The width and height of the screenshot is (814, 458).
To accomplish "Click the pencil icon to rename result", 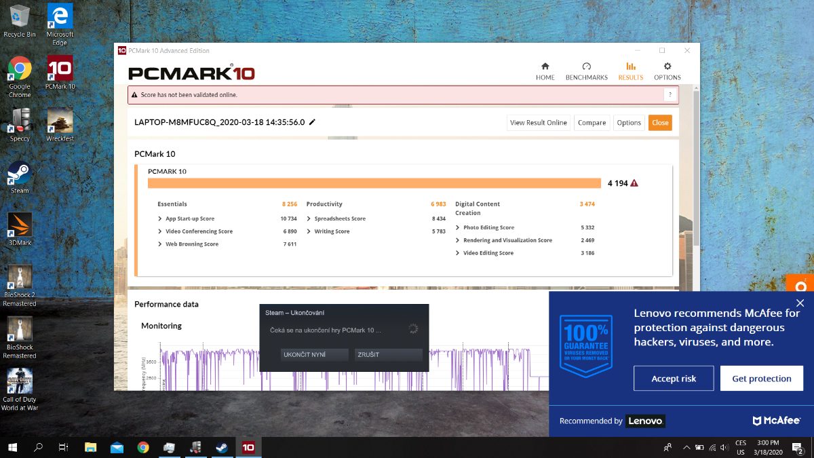I will [x=312, y=122].
